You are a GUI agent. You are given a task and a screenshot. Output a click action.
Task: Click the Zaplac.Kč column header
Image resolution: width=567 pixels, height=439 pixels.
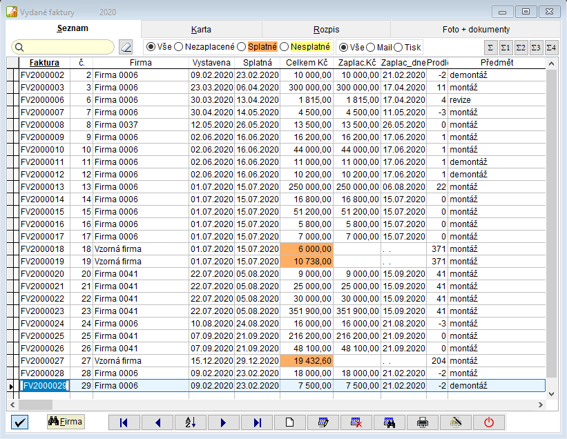click(x=357, y=63)
